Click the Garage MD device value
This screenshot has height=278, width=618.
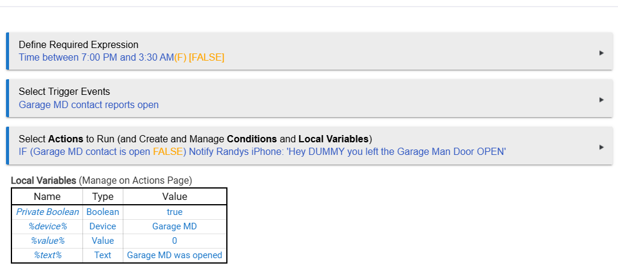pyautogui.click(x=175, y=226)
